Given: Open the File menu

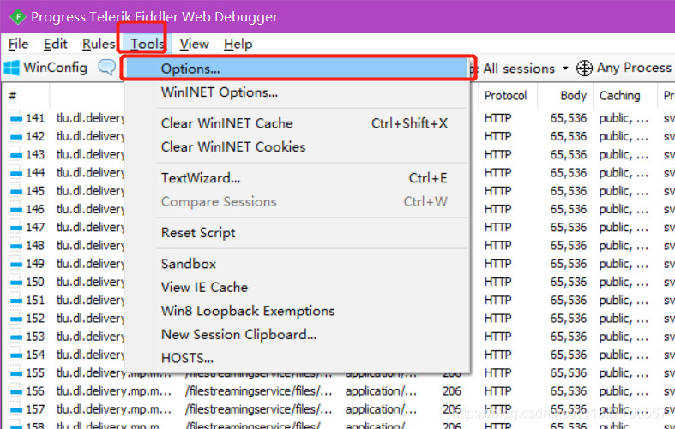Looking at the screenshot, I should 19,44.
